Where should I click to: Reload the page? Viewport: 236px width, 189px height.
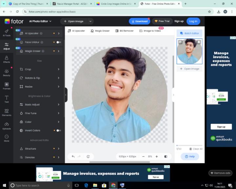tap(17, 11)
